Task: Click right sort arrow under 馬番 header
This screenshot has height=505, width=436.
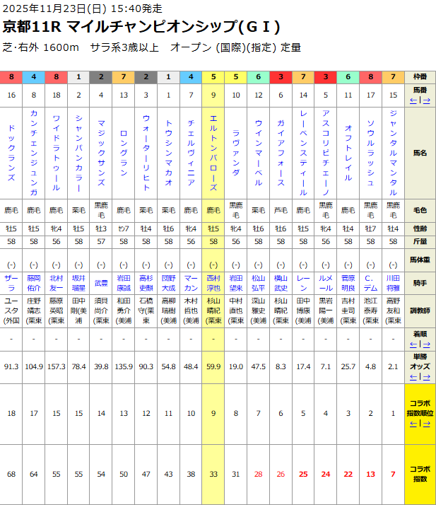Action: (428, 100)
